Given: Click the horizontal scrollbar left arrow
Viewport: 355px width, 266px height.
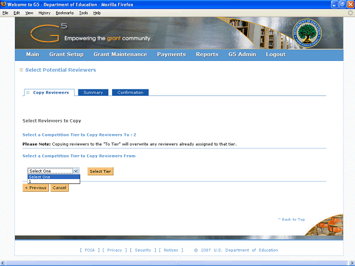Looking at the screenshot, I should [2, 263].
